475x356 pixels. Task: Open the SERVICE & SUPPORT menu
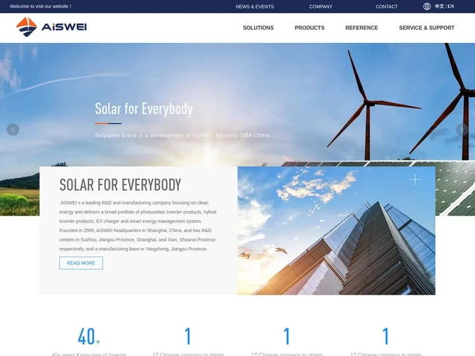click(427, 28)
